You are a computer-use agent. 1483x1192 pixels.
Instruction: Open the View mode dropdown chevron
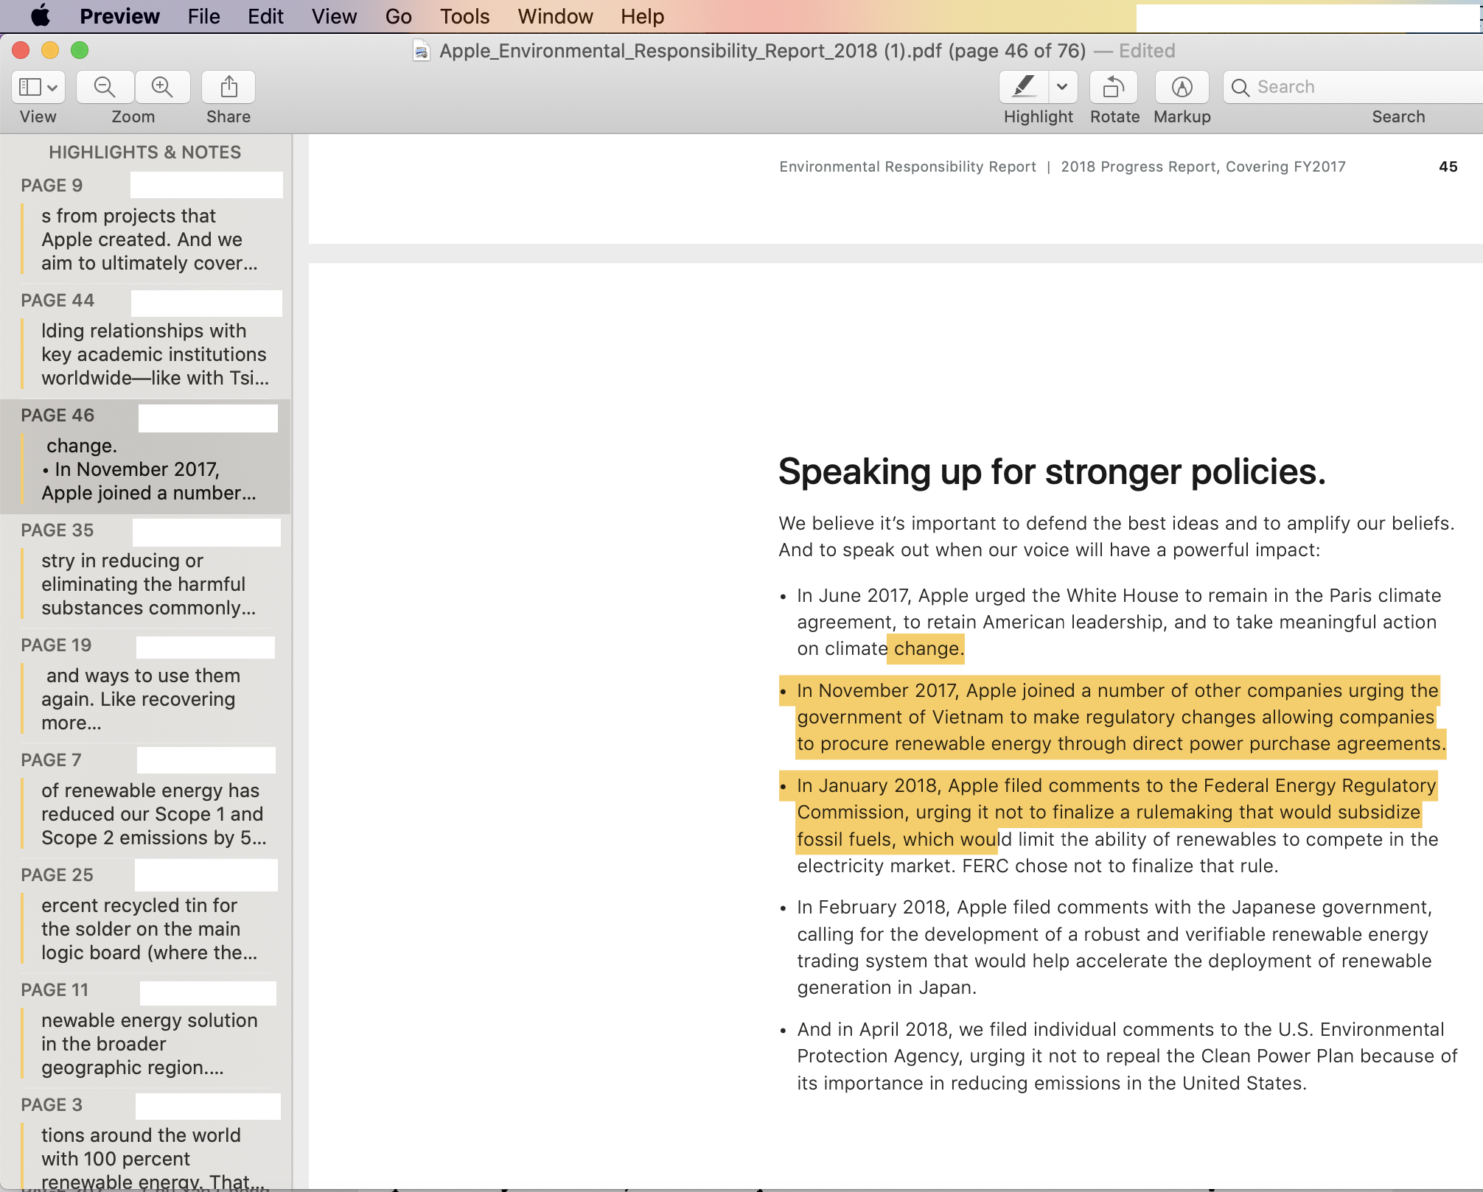(x=52, y=88)
